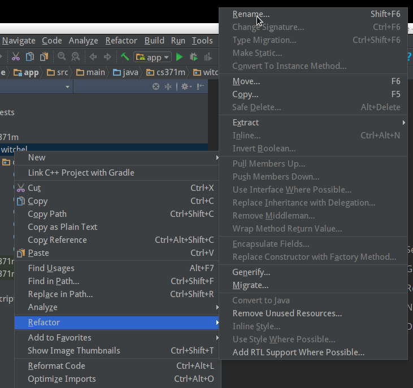Image resolution: width=413 pixels, height=388 pixels.
Task: Open the app run configuration dropdown
Action: pyautogui.click(x=152, y=57)
